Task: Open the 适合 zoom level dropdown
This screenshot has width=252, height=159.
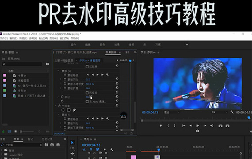Action: point(172,112)
